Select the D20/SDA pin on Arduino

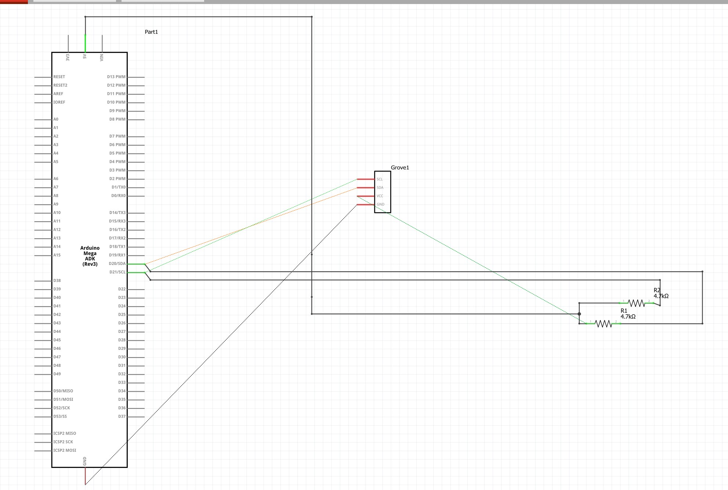136,264
